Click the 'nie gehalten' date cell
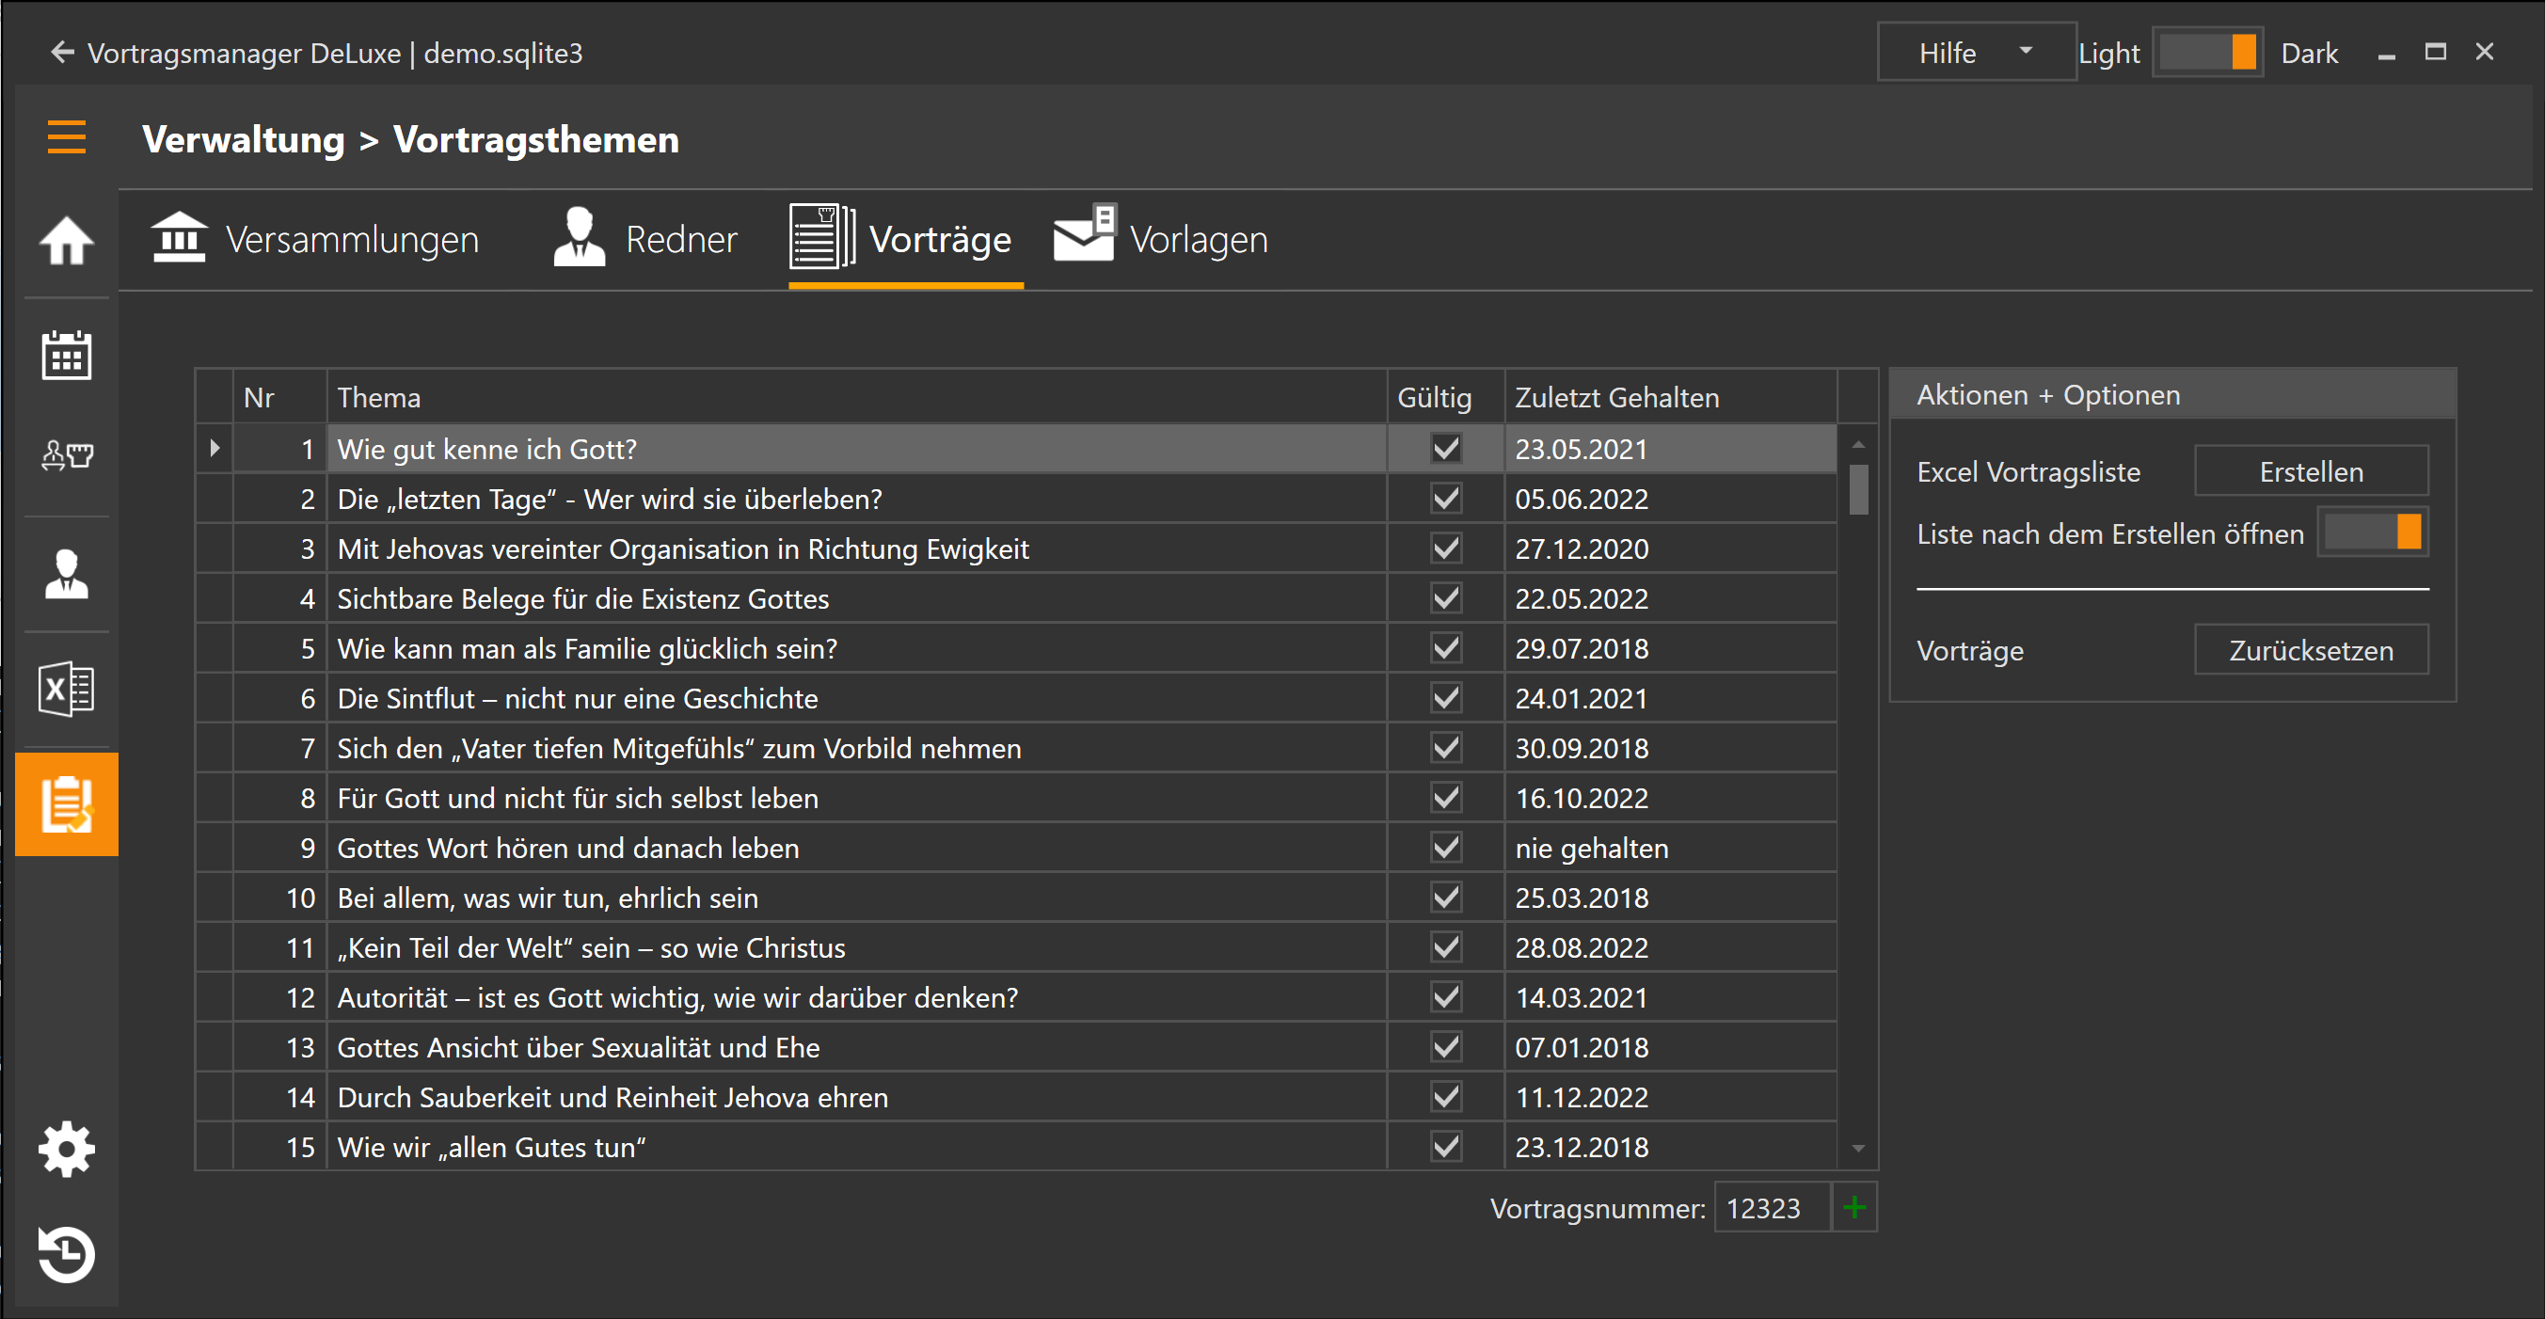2545x1319 pixels. [1671, 847]
